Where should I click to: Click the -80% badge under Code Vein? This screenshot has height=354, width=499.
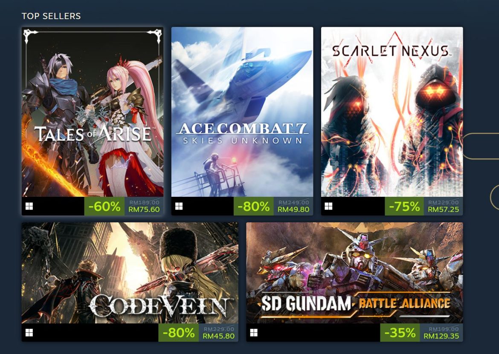179,333
